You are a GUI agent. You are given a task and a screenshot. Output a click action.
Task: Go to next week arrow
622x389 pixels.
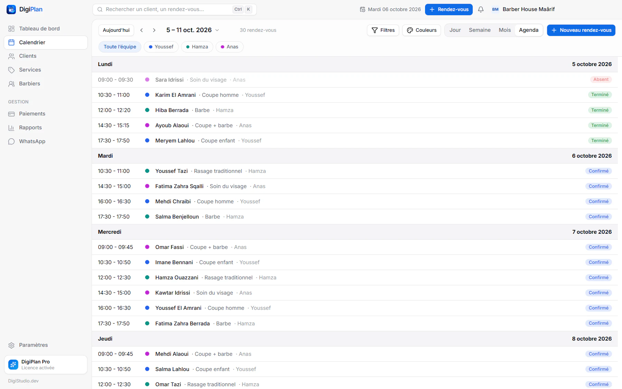tap(154, 30)
